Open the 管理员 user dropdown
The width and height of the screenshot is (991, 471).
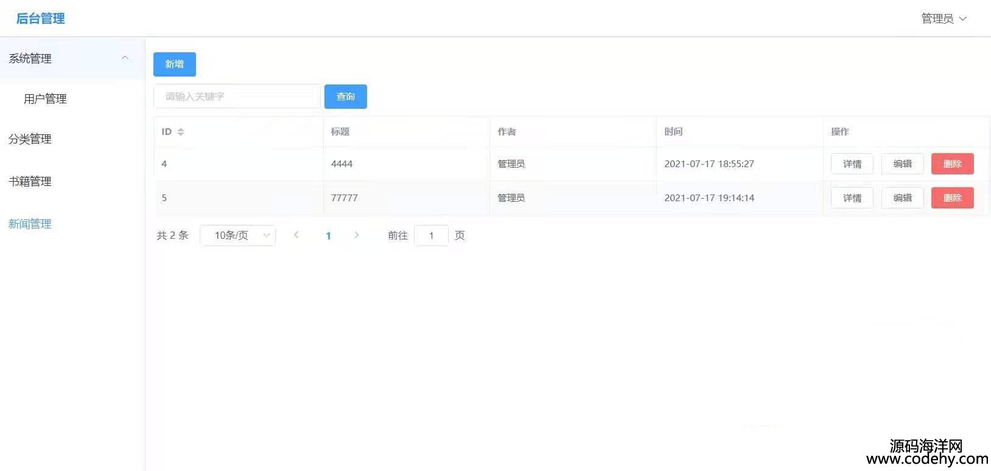click(944, 19)
